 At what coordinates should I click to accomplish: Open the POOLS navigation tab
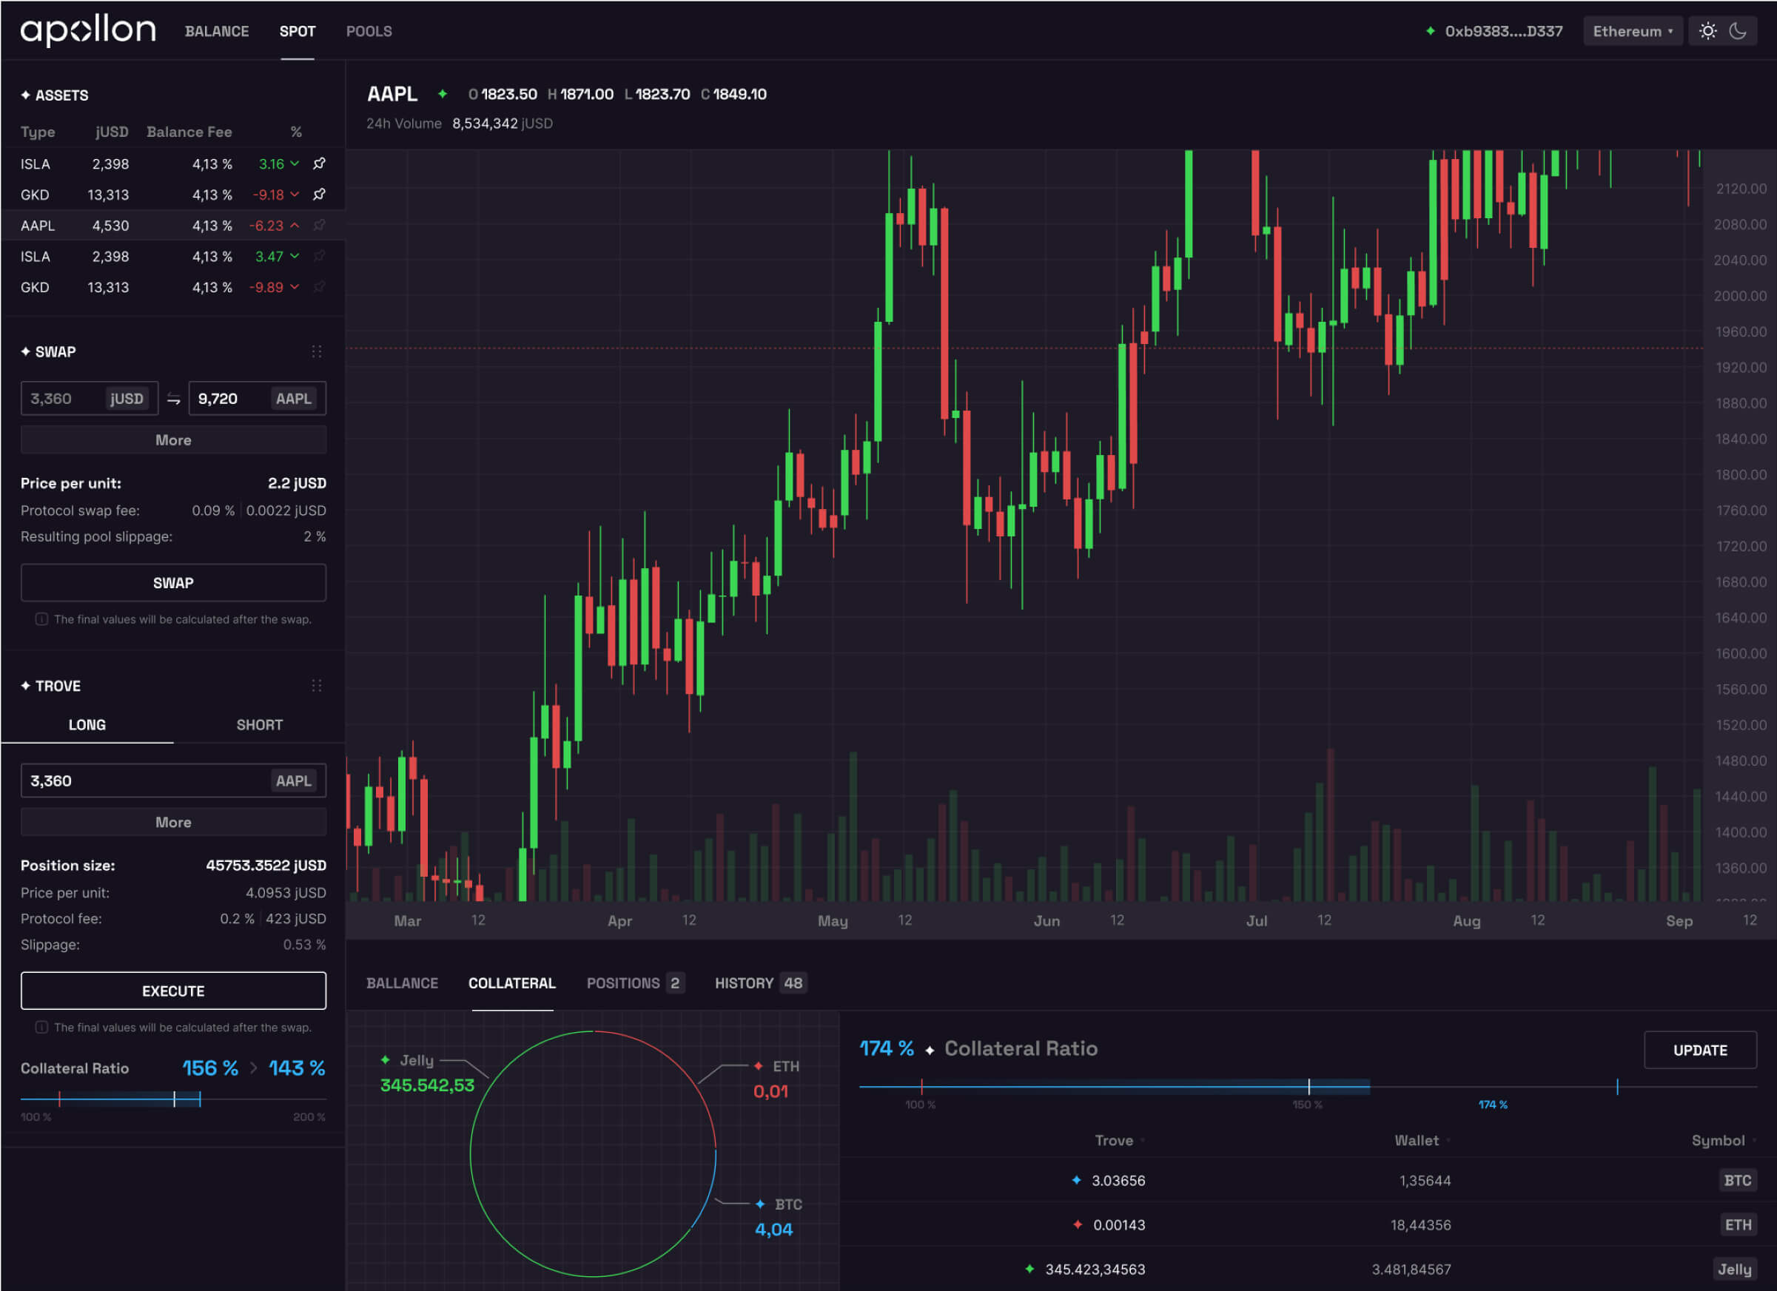click(369, 31)
